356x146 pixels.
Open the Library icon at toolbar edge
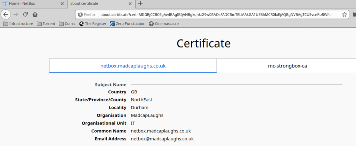(354, 15)
